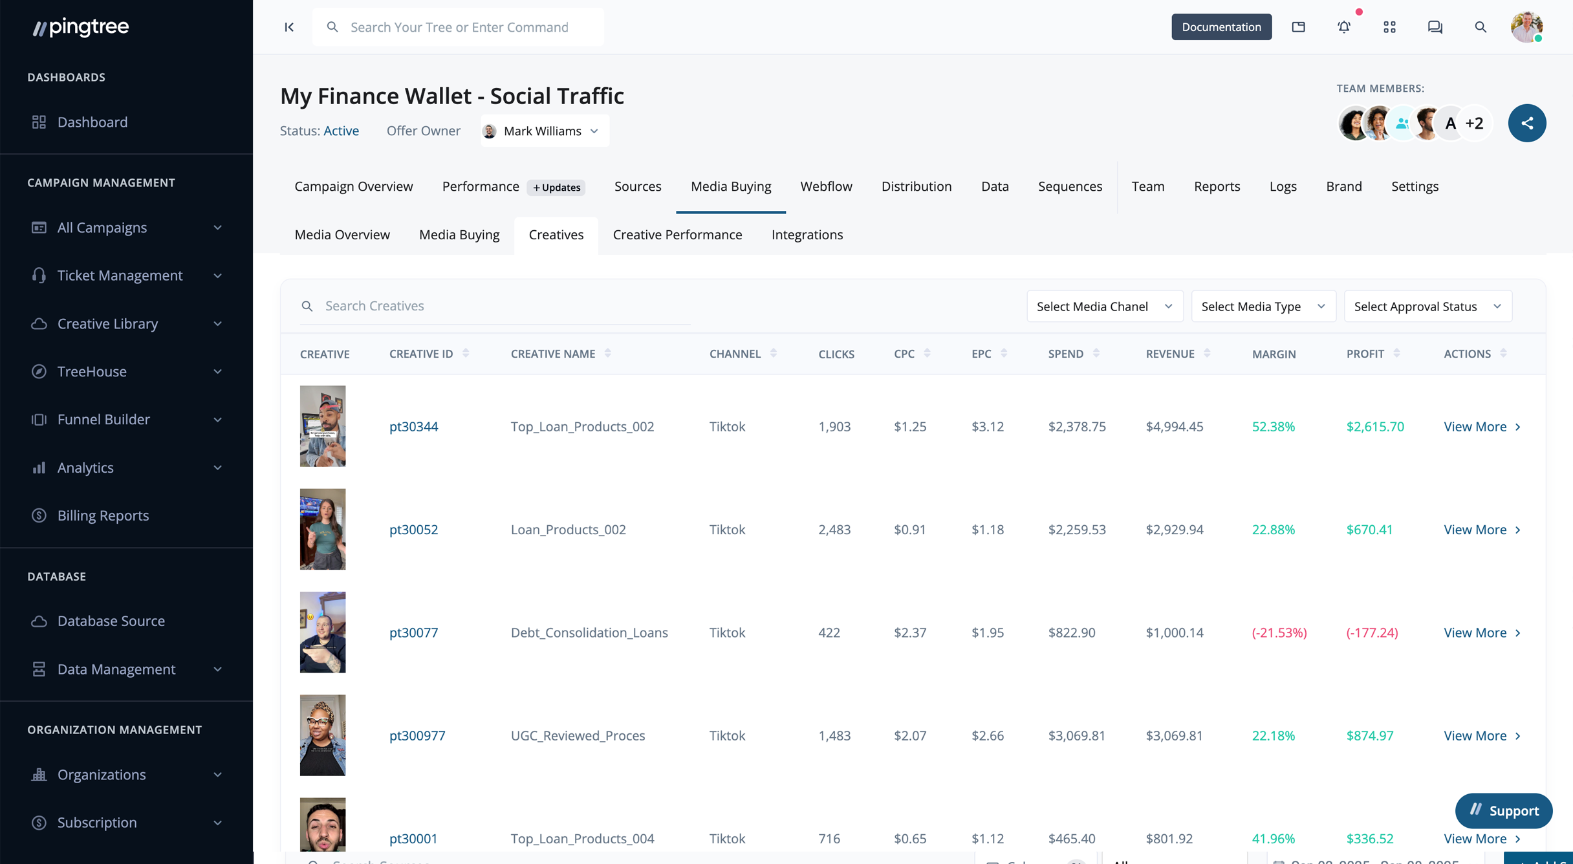Sort table by Profit column

coord(1396,353)
